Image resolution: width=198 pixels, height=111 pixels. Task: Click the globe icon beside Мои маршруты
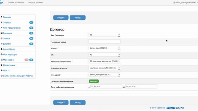2,54
